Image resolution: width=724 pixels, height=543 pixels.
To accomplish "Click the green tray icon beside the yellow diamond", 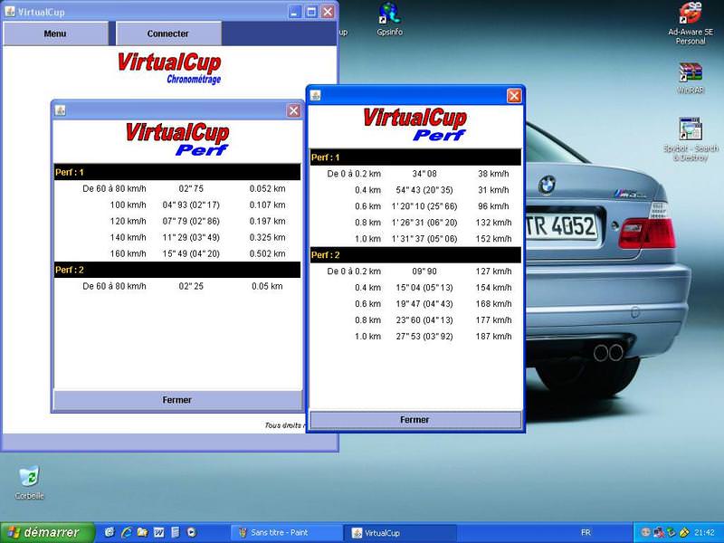I will pyautogui.click(x=672, y=532).
